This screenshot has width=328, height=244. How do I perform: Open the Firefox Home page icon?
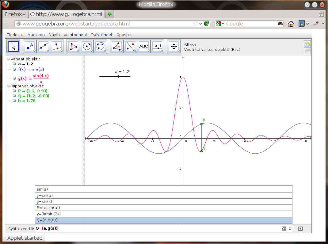(x=291, y=24)
